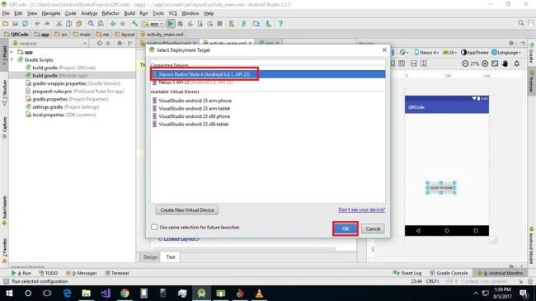Screen dimensions: 536x301
Task: Zoom in the layout preview
Action: (x=485, y=63)
